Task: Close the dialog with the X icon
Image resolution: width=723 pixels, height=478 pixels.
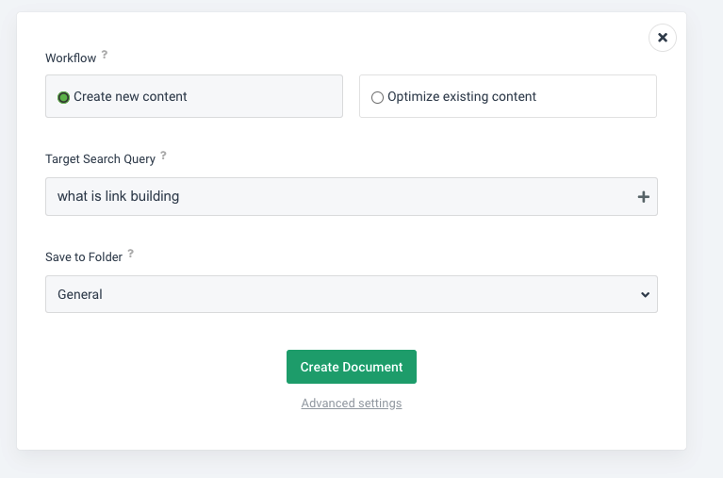Action: [x=662, y=38]
